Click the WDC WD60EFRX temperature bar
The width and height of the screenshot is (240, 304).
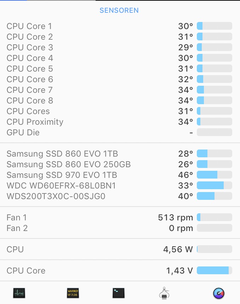click(214, 186)
